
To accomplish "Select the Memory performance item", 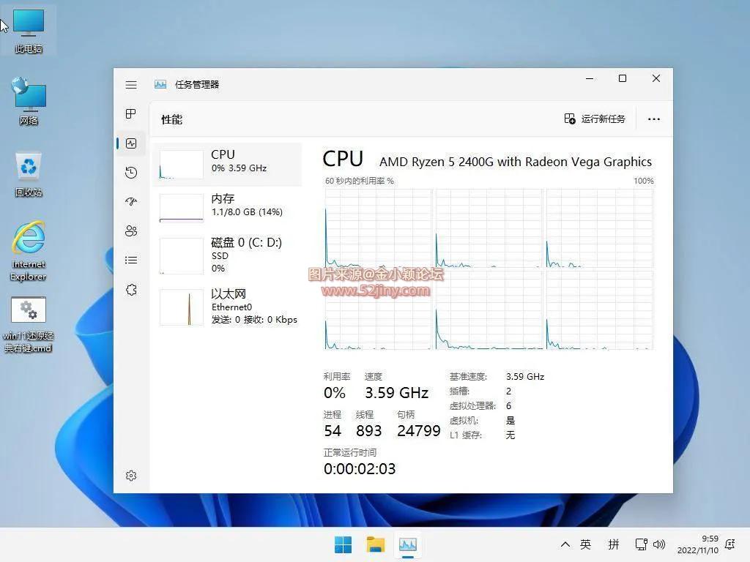I will click(x=227, y=206).
